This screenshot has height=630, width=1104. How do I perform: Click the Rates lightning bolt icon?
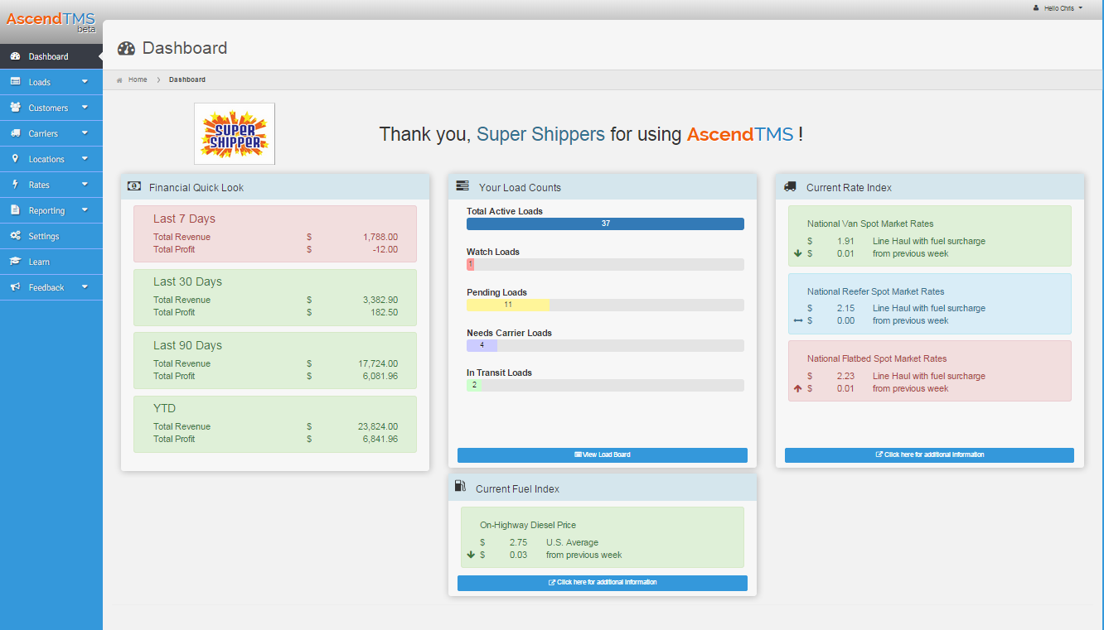click(x=15, y=185)
